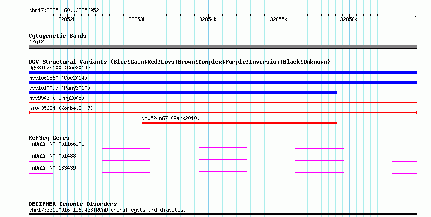431x217 pixels.
Task: Click the Cytogenetic Bands track title
Action: [x=58, y=36]
